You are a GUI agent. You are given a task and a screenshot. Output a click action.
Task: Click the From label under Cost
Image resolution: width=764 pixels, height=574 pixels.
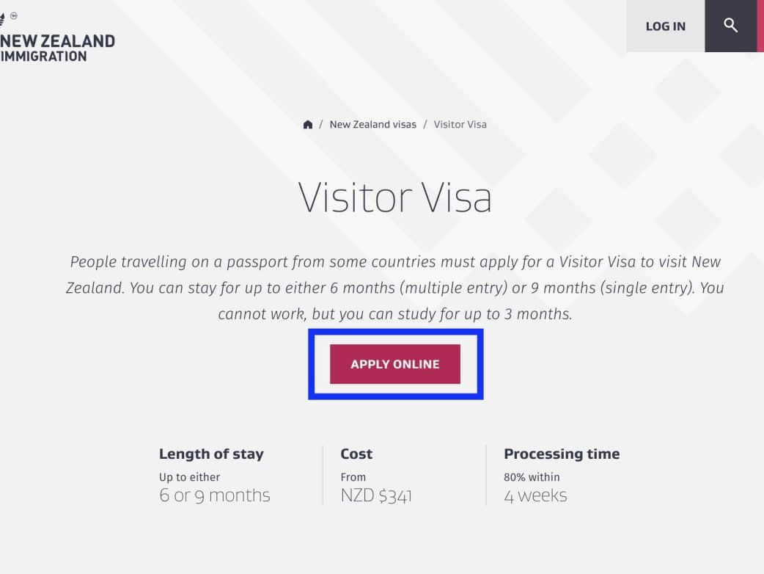tap(353, 477)
